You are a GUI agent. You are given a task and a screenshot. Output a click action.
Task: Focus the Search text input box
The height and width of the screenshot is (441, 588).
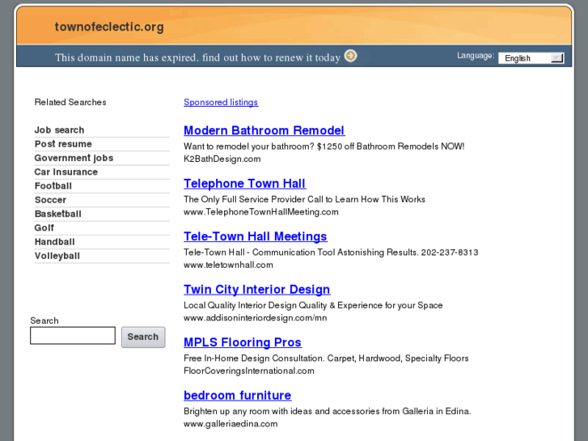point(73,335)
